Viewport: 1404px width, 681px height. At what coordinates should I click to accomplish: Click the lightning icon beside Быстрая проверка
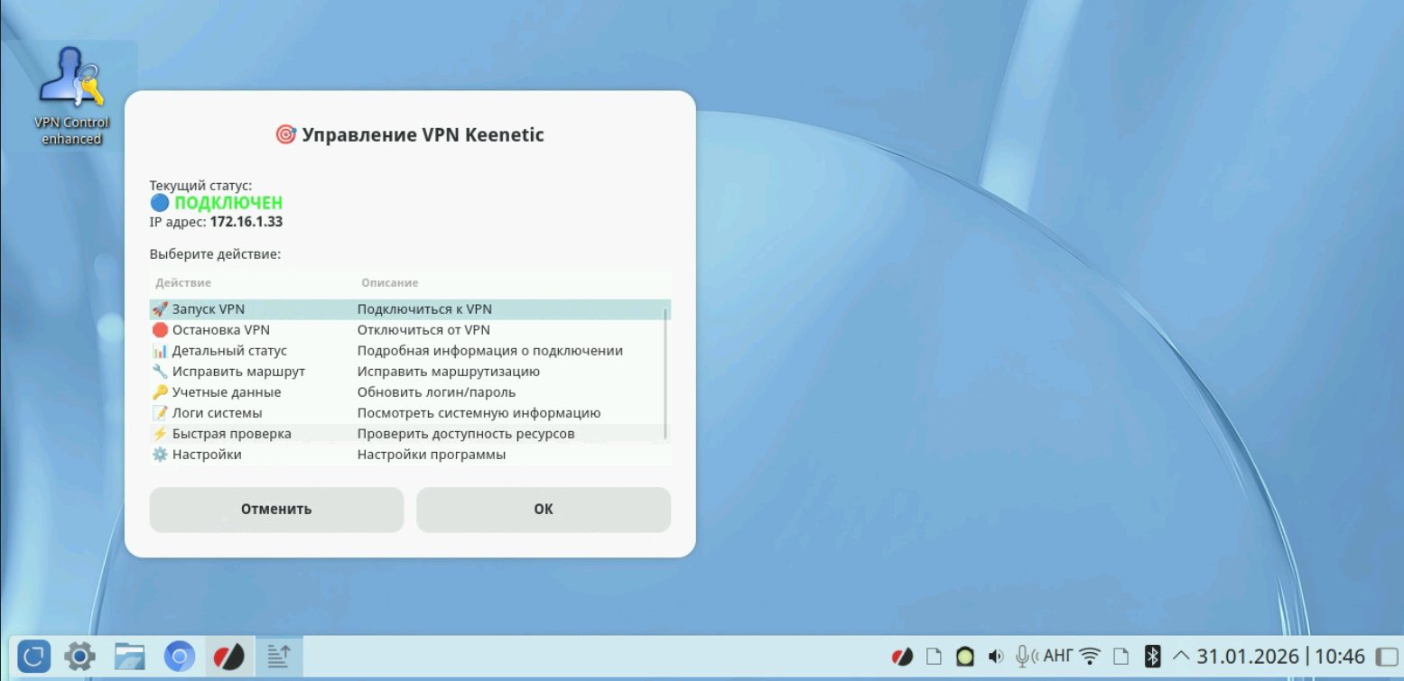coord(160,434)
